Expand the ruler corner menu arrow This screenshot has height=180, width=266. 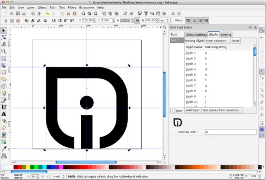coord(161,27)
